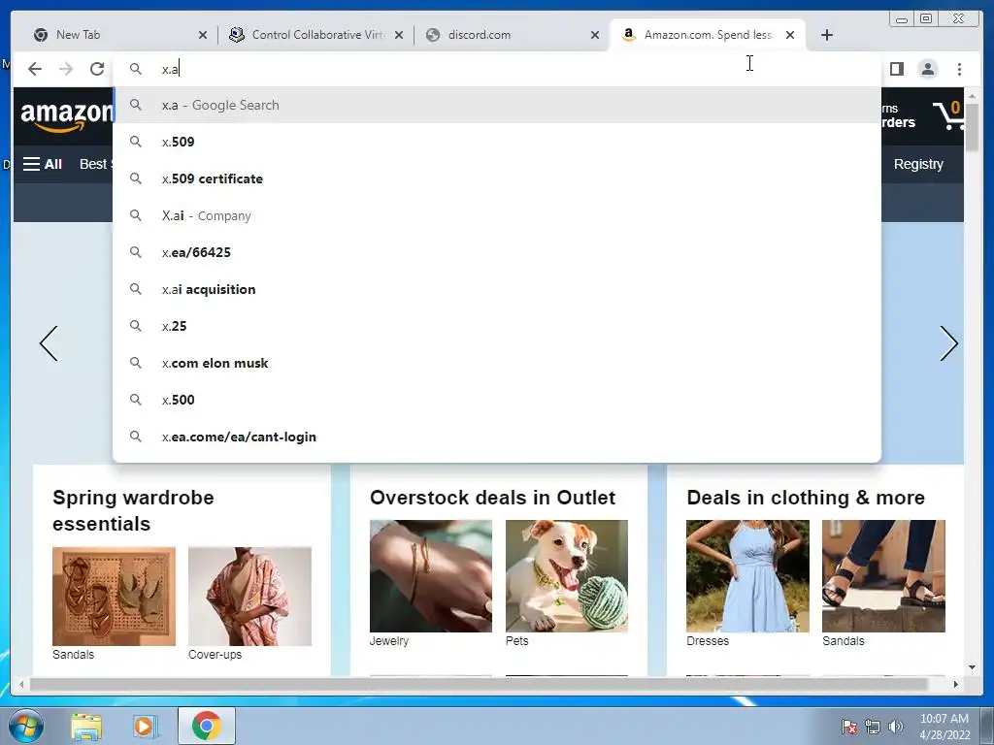Show the previous carousel banner

[x=49, y=343]
